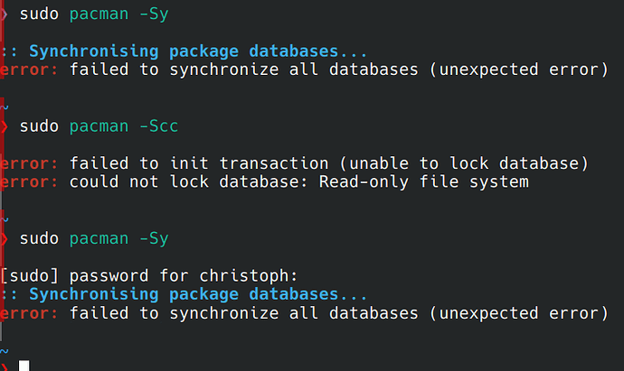Click the faded prompt arrow before the first command
The width and height of the screenshot is (624, 371).
[x=4, y=14]
